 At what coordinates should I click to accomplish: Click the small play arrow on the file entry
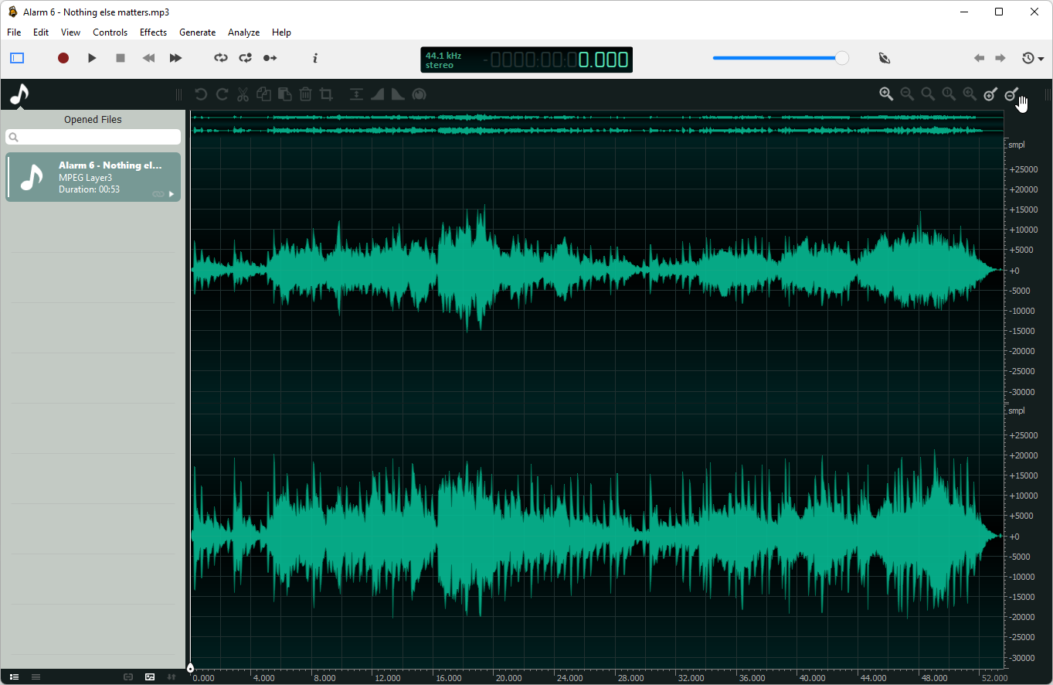click(172, 194)
